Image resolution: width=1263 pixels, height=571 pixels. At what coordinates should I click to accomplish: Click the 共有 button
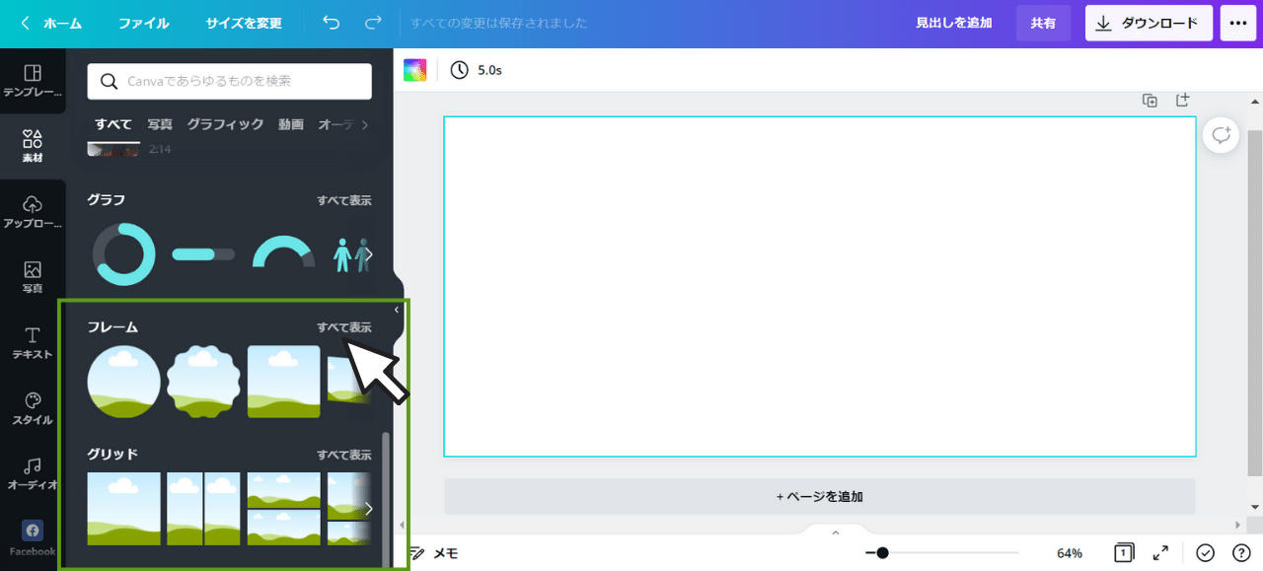click(x=1043, y=23)
